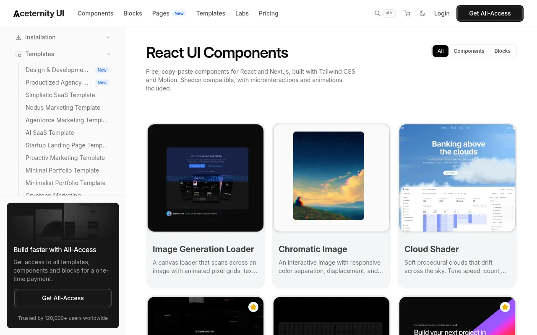Viewport: 537px width, 335px height.
Task: Open the Chromatic Image thumbnail
Action: tap(331, 178)
